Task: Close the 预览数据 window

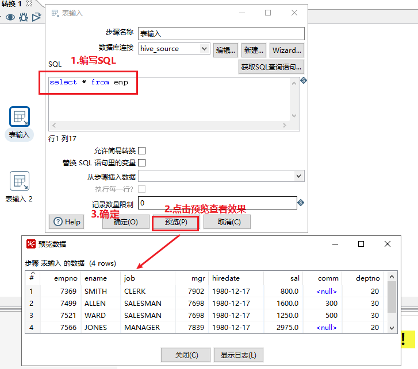Action: (388, 244)
